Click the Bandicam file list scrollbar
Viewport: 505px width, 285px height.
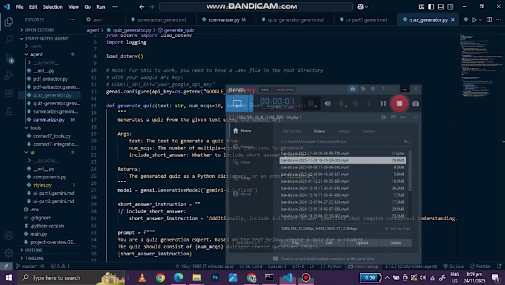pos(410,170)
